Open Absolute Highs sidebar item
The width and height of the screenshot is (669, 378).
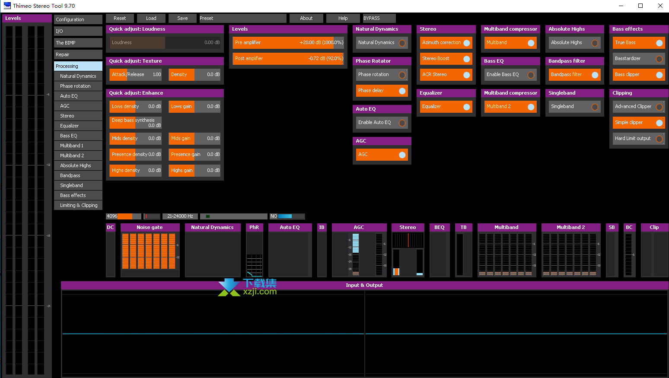click(x=78, y=165)
